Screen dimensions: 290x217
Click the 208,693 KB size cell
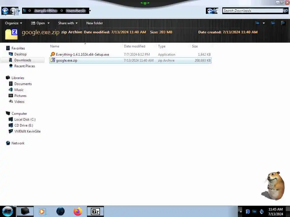tap(202, 60)
